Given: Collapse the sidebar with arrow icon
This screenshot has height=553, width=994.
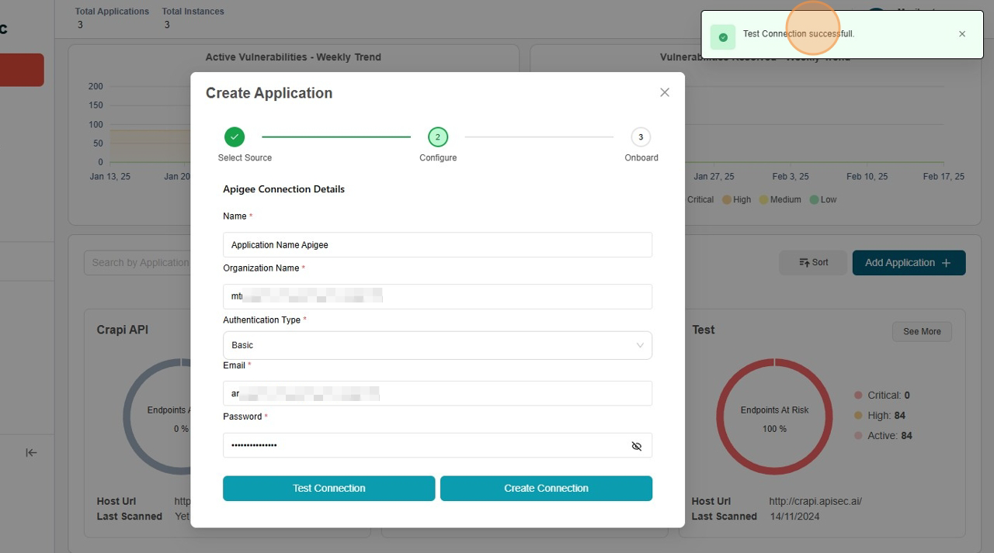Looking at the screenshot, I should click(x=31, y=453).
